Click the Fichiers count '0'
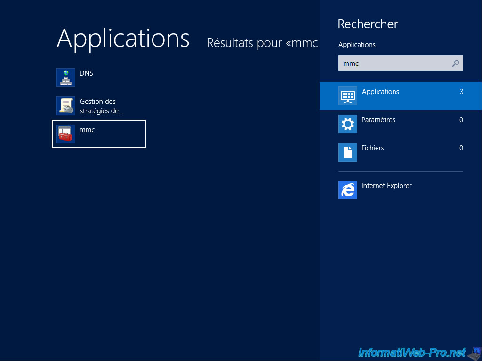Screen dimensions: 482x361 pyautogui.click(x=461, y=148)
